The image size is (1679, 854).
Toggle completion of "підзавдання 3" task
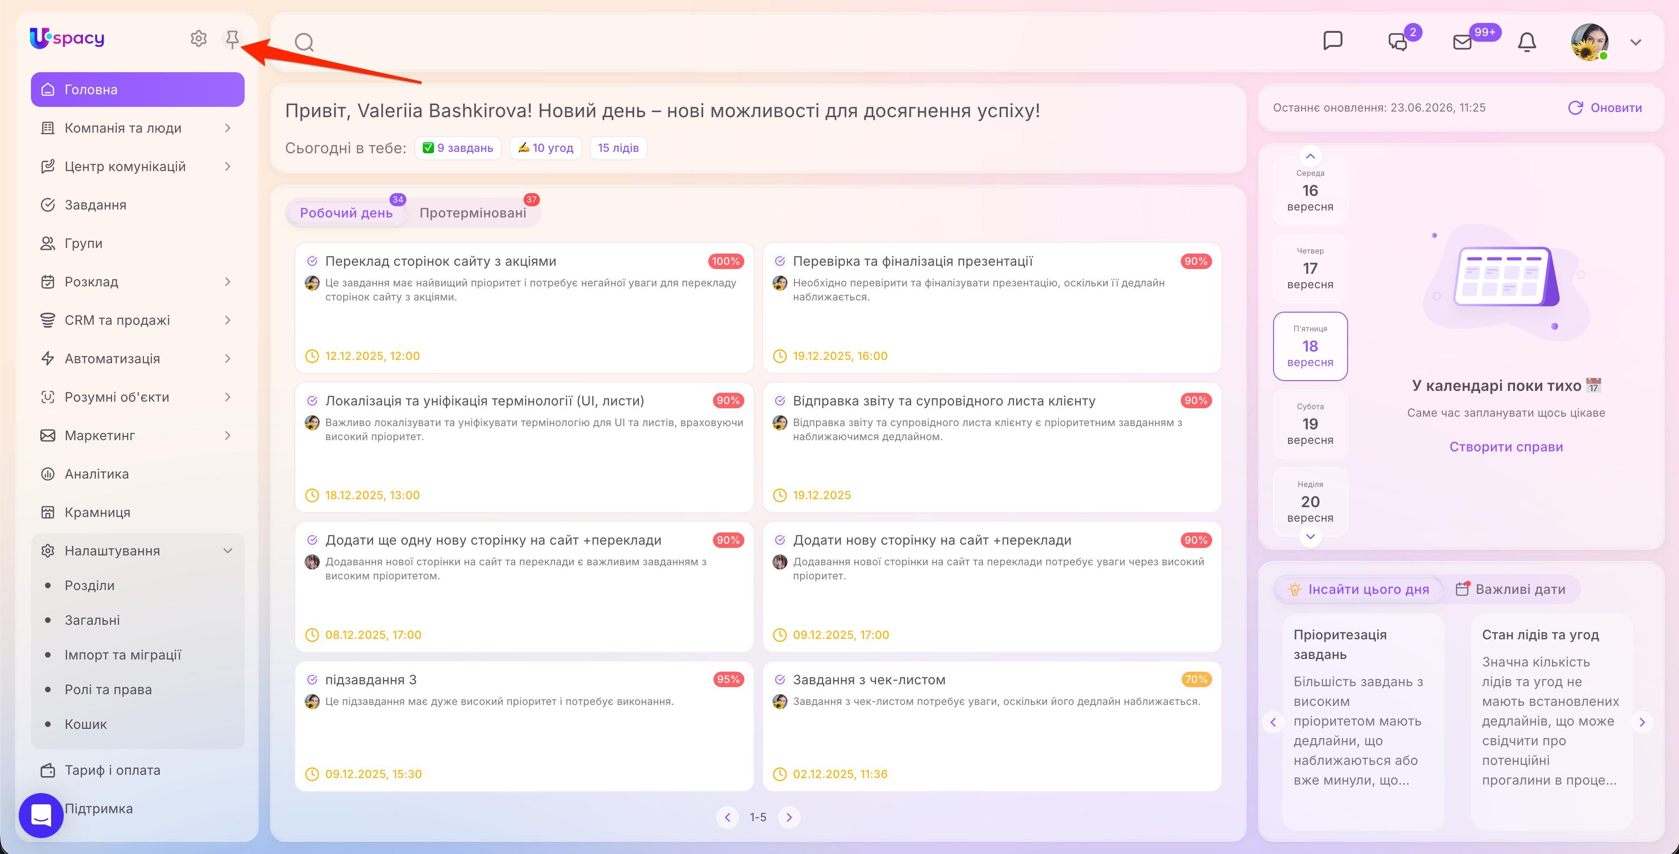(312, 679)
